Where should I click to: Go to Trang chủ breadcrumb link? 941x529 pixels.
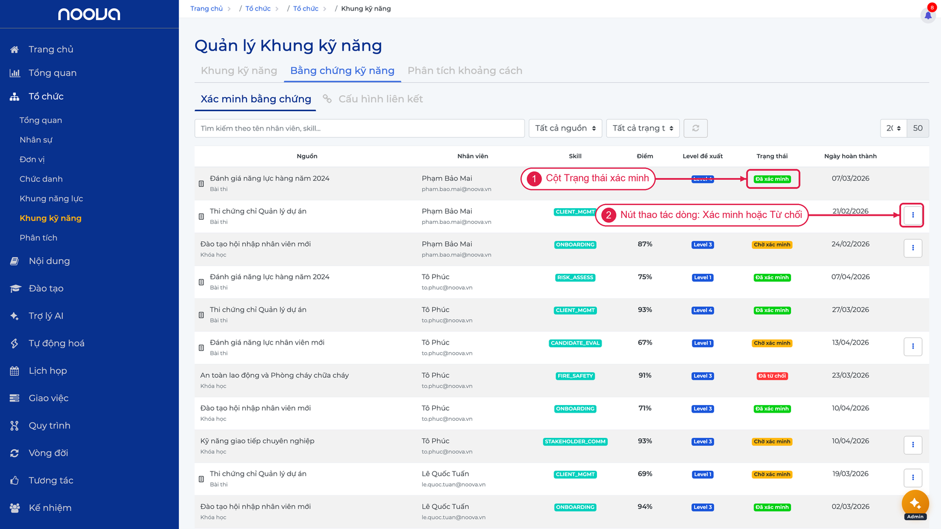pos(206,9)
